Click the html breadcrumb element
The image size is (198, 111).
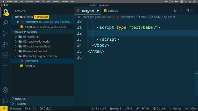141,17
